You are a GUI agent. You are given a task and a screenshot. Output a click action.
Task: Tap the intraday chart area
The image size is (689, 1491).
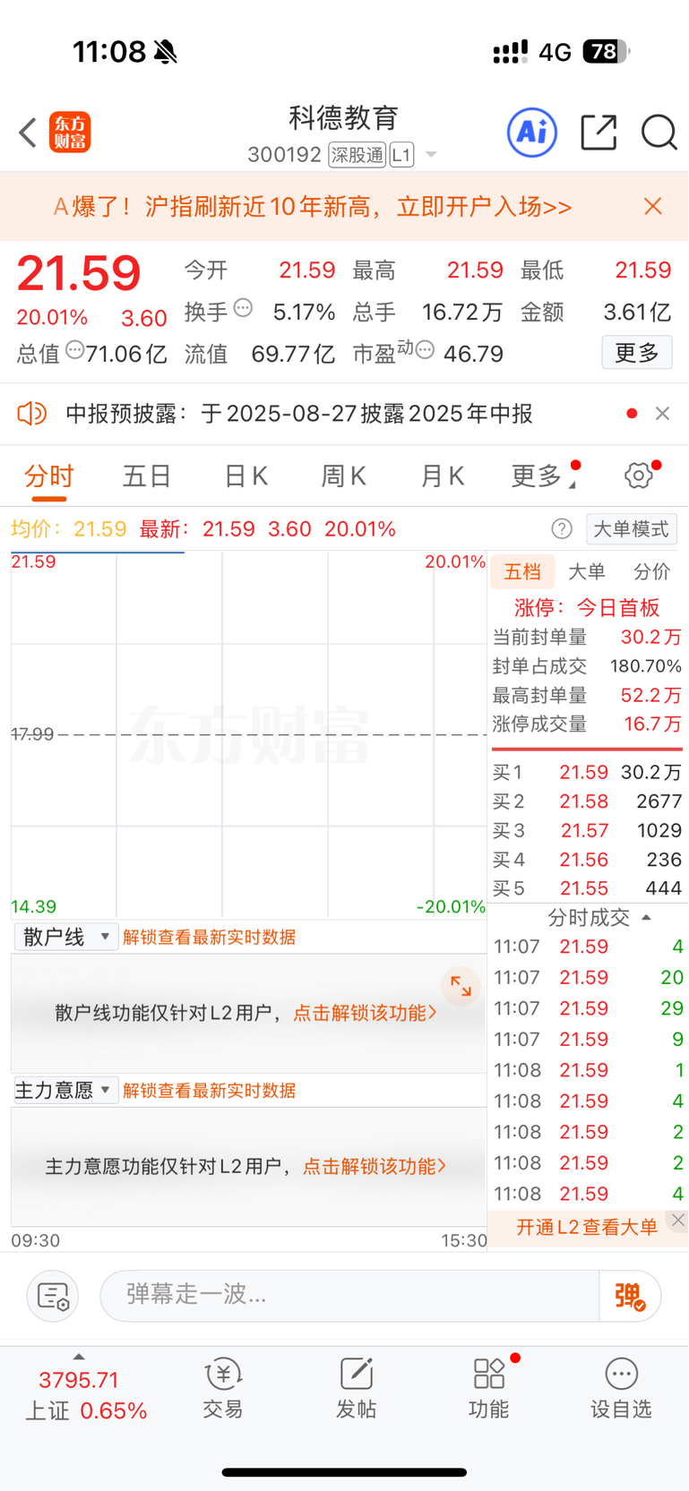click(248, 734)
